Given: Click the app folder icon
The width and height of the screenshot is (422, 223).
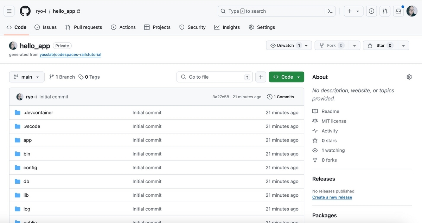Looking at the screenshot, I should coord(18,140).
